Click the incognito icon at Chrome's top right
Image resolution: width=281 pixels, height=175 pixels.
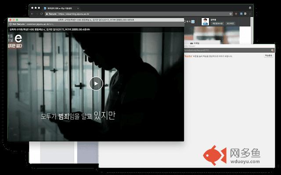[250, 8]
